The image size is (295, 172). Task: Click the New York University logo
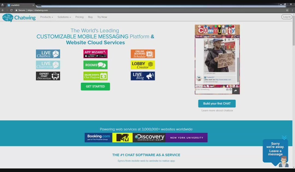coord(187,137)
